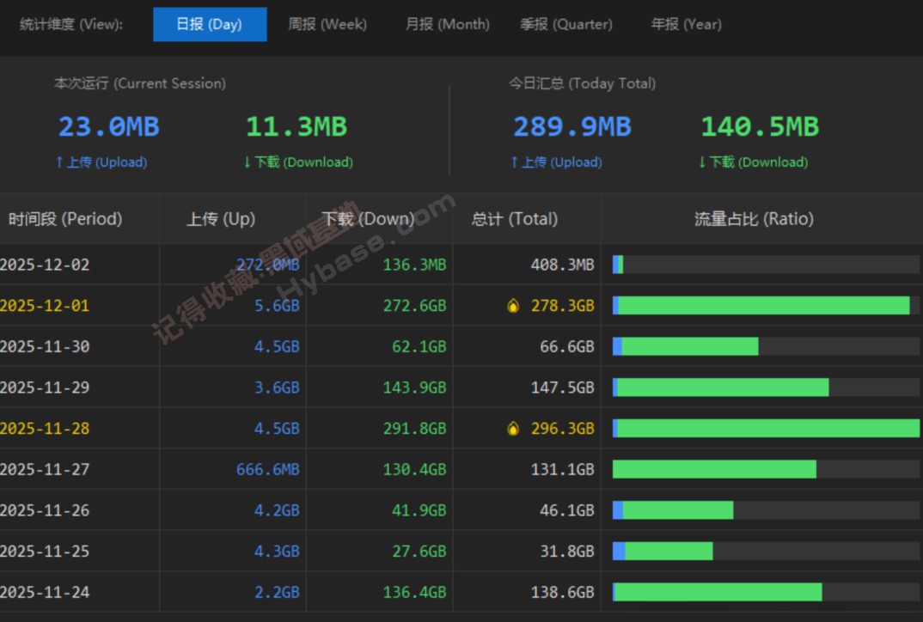Click the 上传 (Up) column header
The height and width of the screenshot is (622, 923).
click(221, 219)
